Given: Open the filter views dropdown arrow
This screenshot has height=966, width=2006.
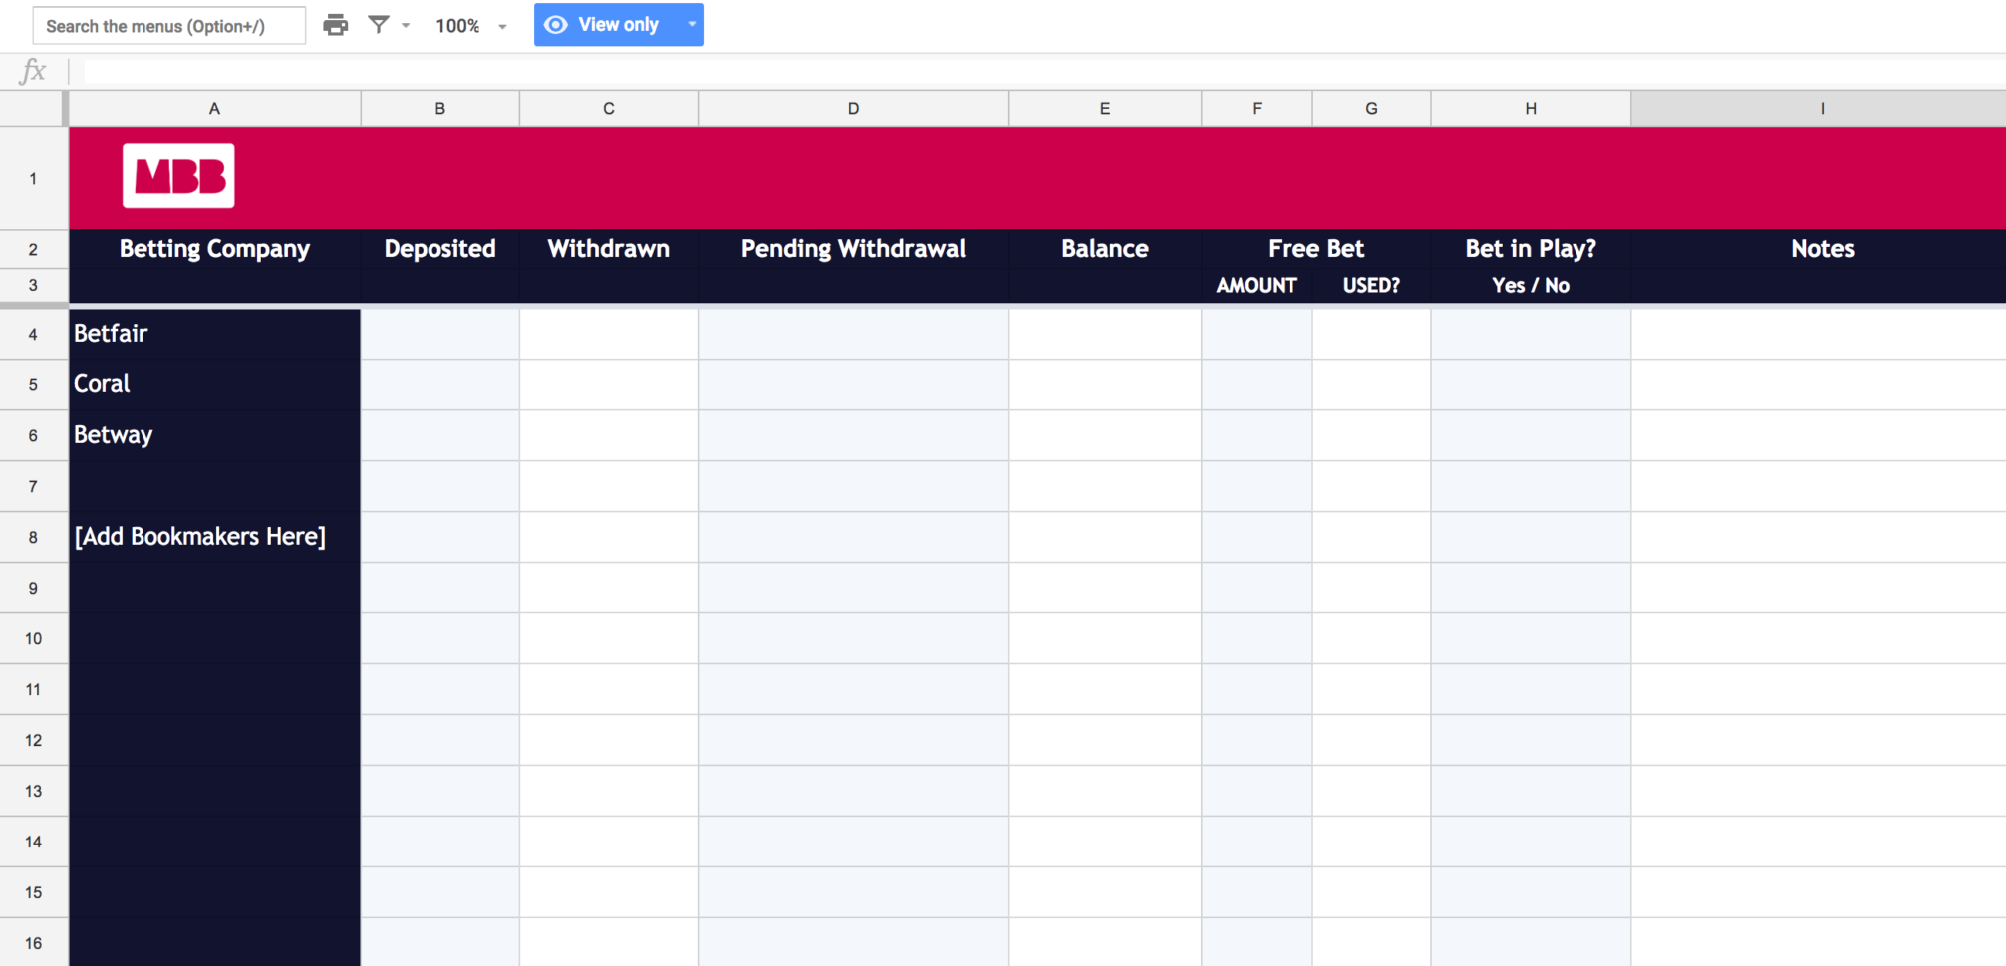Looking at the screenshot, I should [405, 25].
